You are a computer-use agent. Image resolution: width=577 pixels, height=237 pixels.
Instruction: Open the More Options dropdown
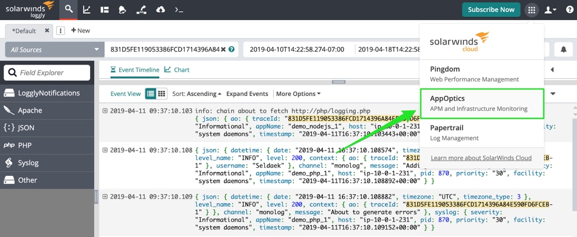(x=298, y=94)
